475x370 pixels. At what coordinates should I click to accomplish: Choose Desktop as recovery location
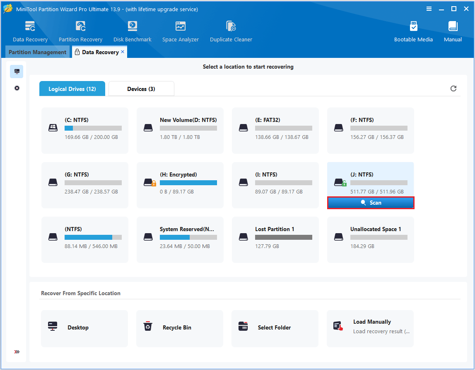point(84,328)
